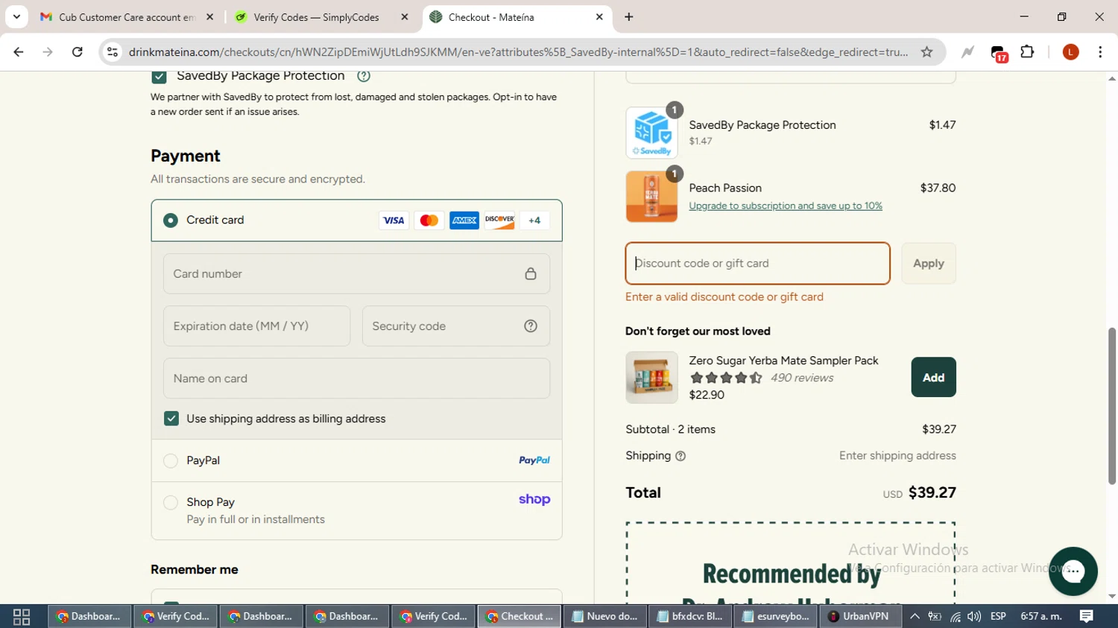Screen dimensions: 1118x628
Task: Click the Discover card icon
Action: 499,221
